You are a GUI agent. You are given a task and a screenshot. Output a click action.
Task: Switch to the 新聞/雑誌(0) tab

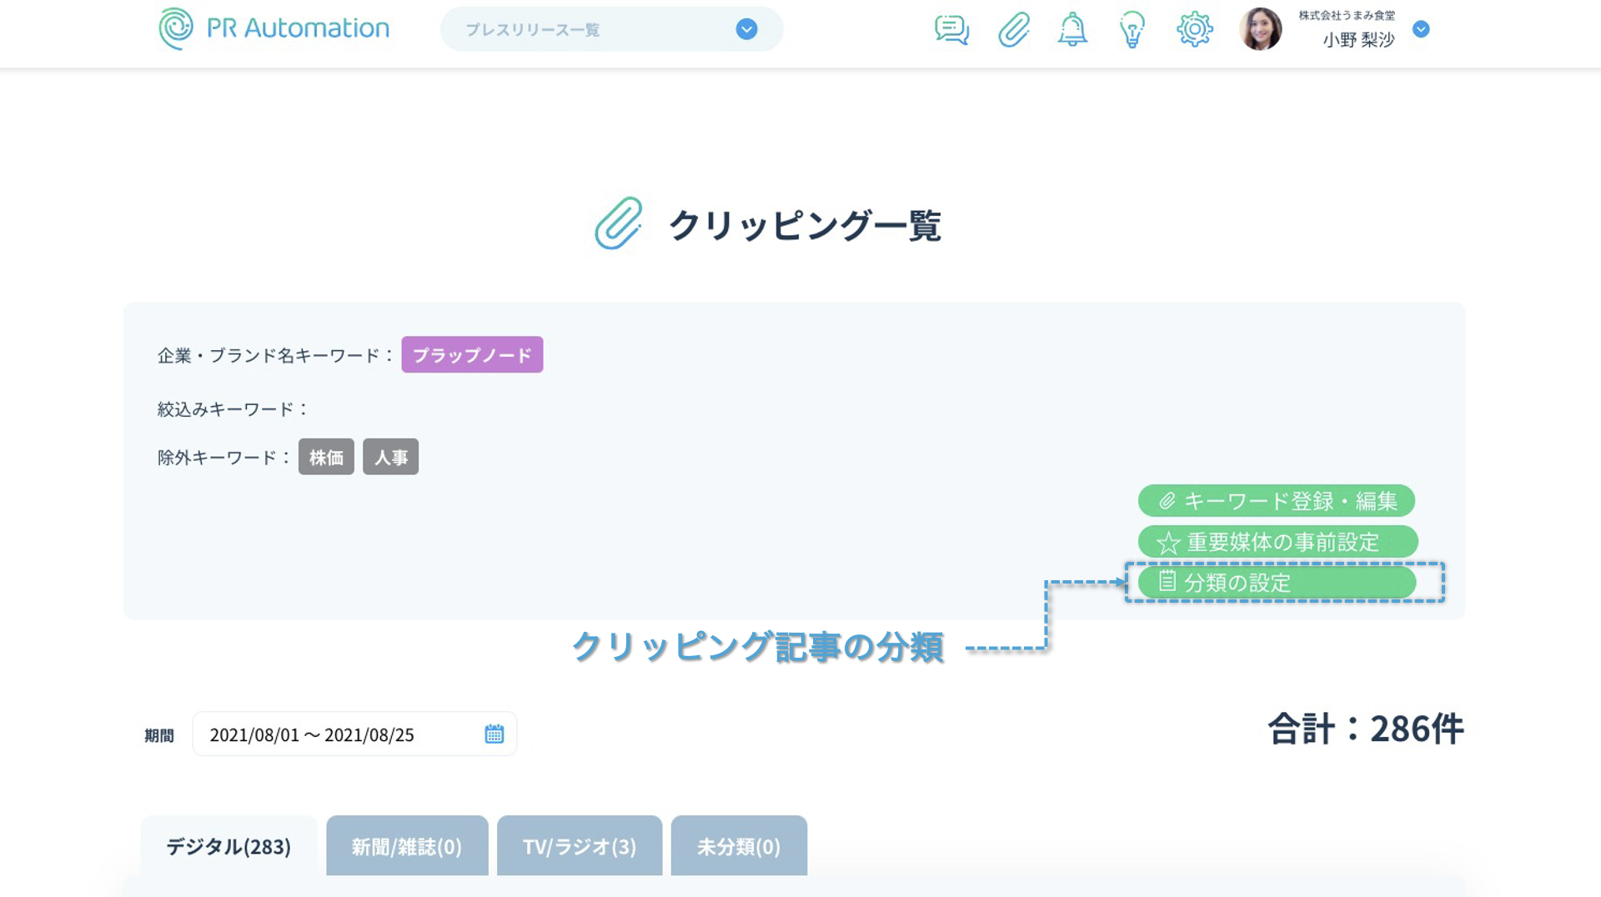coord(406,846)
